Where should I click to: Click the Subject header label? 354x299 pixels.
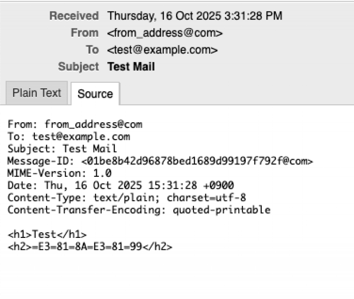pos(78,66)
